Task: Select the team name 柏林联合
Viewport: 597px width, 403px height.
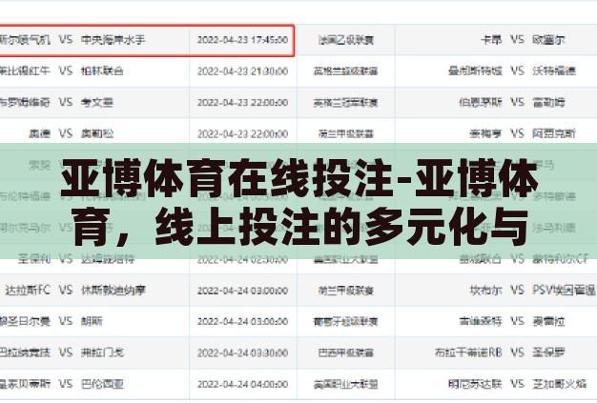Action: tap(102, 71)
